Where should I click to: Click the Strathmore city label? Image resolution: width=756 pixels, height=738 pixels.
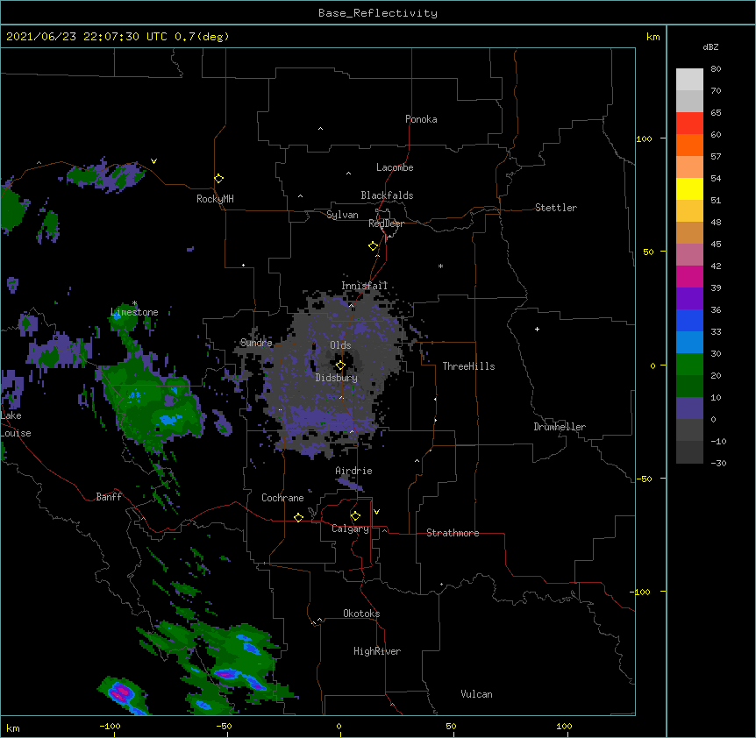pos(453,533)
